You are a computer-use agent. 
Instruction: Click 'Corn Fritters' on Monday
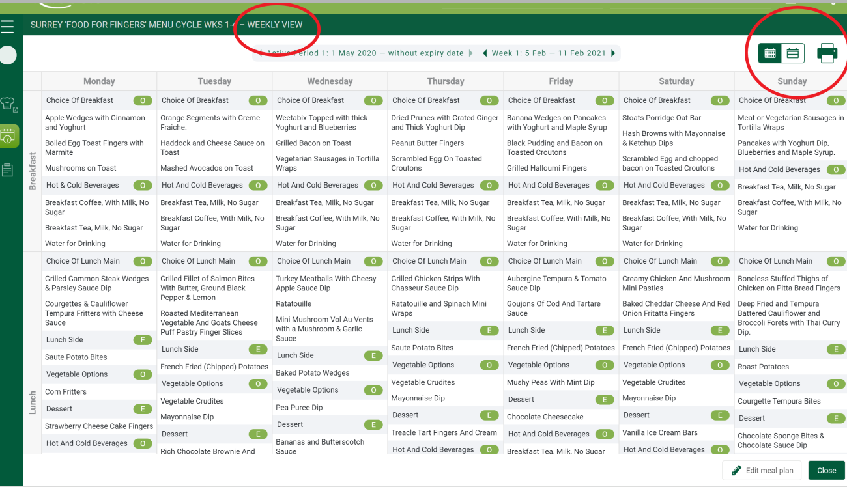click(66, 392)
